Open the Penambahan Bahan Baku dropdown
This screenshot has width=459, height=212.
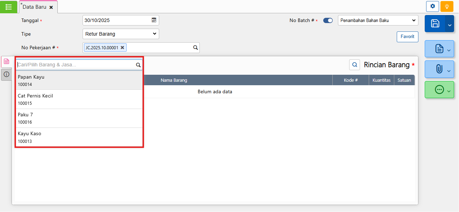point(378,21)
